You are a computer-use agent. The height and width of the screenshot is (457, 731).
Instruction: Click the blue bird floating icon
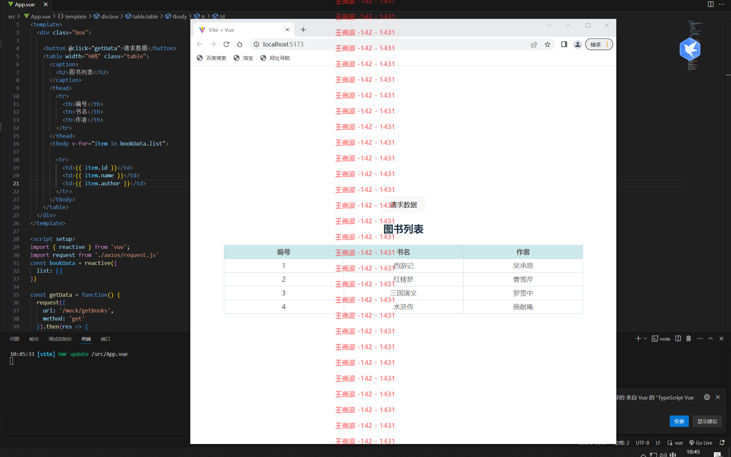point(690,49)
